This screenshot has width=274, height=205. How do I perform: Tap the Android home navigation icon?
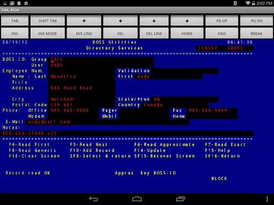[137, 199]
